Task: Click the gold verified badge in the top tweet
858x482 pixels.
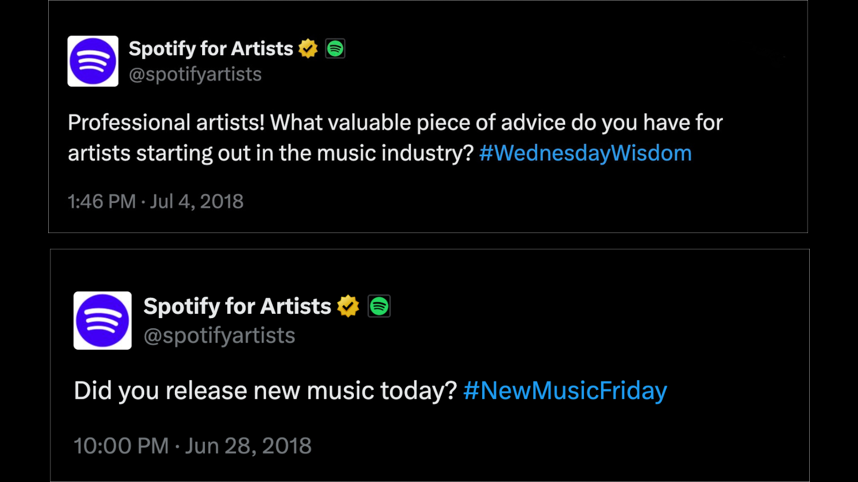Action: (x=308, y=49)
